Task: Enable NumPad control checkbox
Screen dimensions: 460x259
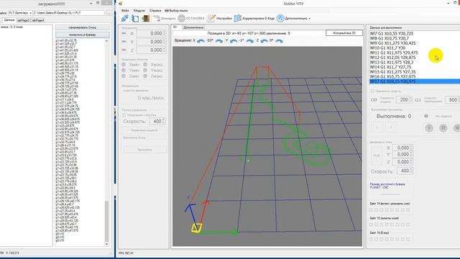Action: (x=124, y=115)
